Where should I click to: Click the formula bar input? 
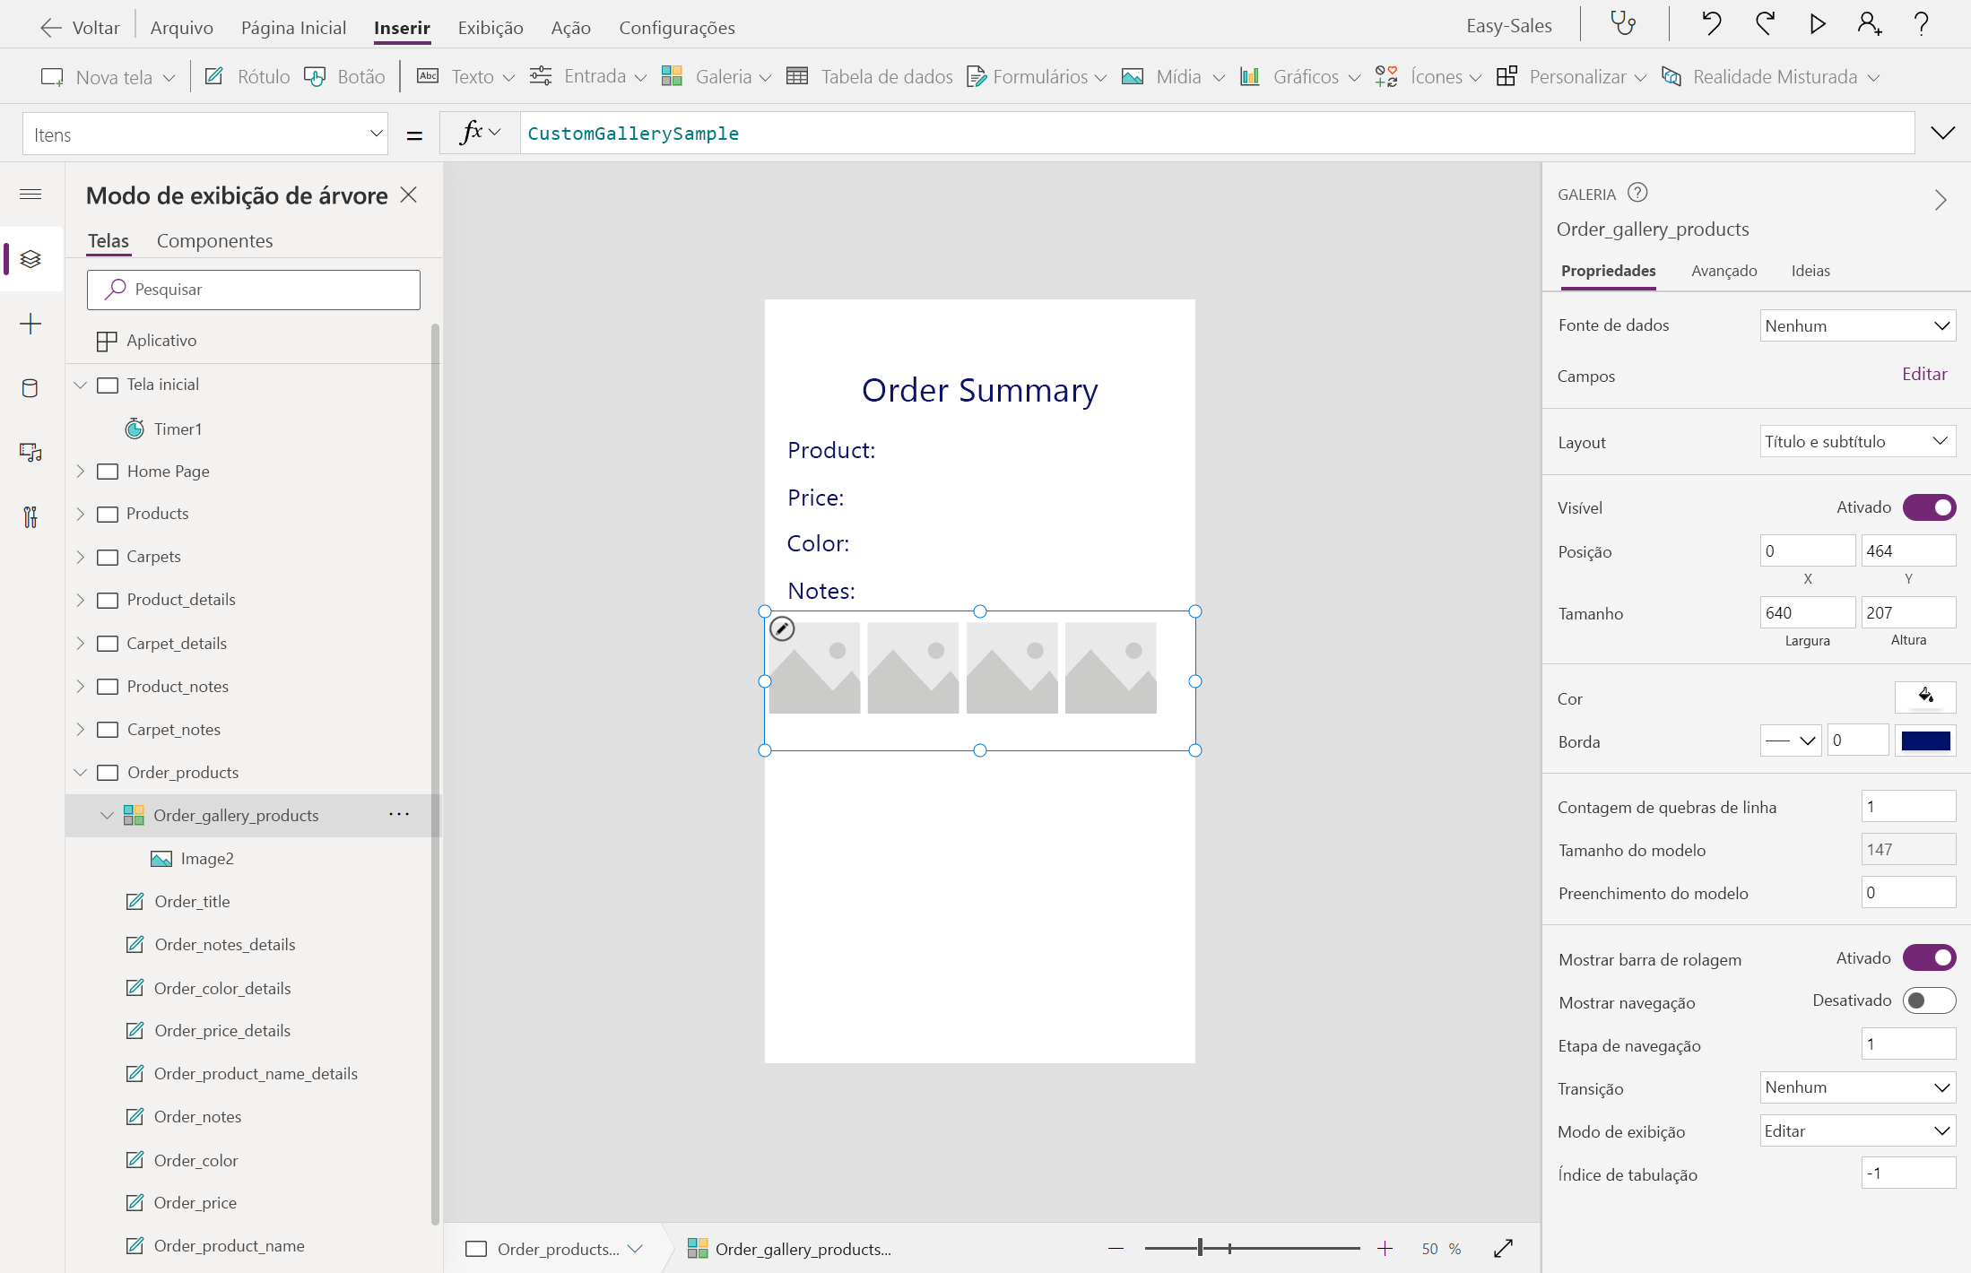click(x=1217, y=134)
